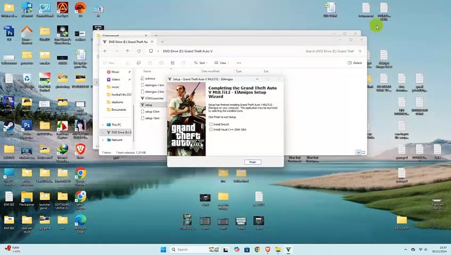
Task: Open File Explorer from the taskbar
Action: tap(278, 250)
